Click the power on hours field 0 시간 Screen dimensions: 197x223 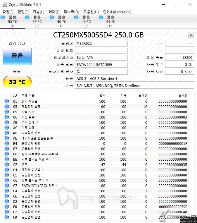pyautogui.click(x=180, y=71)
